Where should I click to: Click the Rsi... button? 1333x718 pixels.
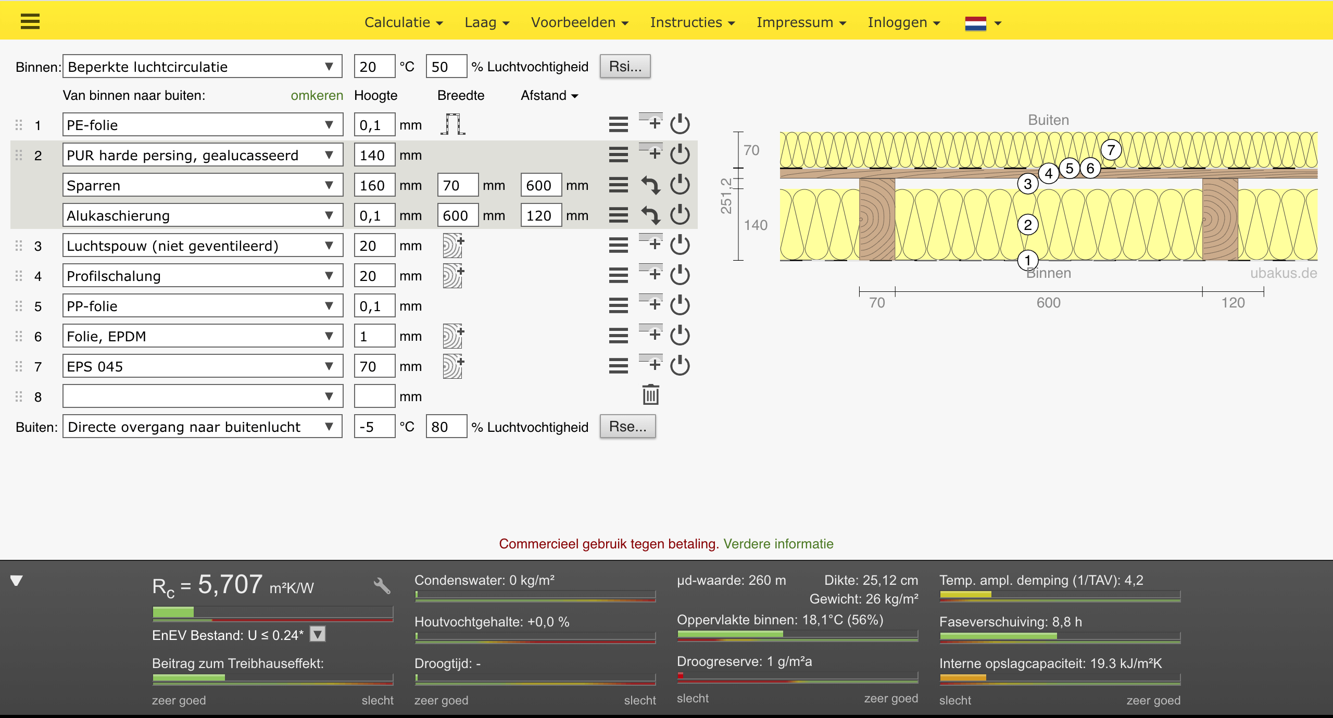click(625, 67)
